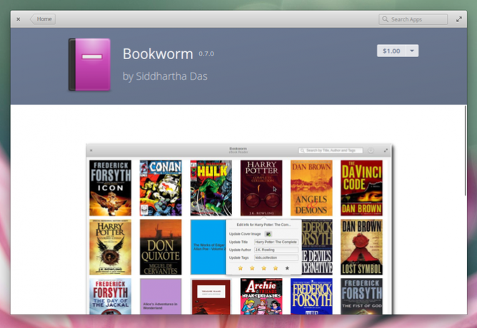Select the Da Vinci Code cover
This screenshot has height=328, width=477.
coord(362,188)
